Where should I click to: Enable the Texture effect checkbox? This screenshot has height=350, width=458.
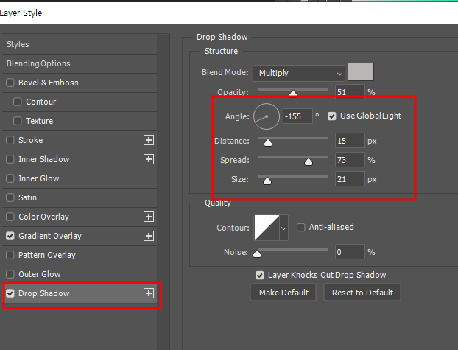18,121
